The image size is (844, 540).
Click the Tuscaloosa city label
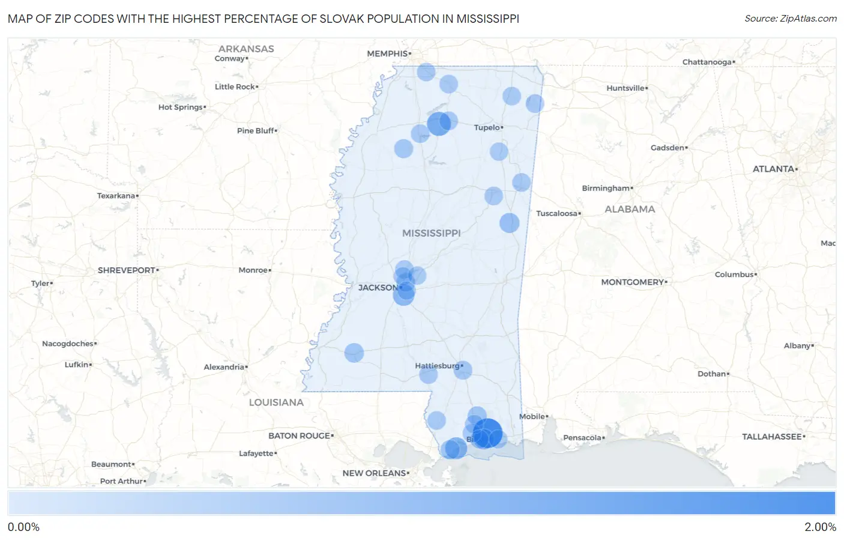(556, 213)
